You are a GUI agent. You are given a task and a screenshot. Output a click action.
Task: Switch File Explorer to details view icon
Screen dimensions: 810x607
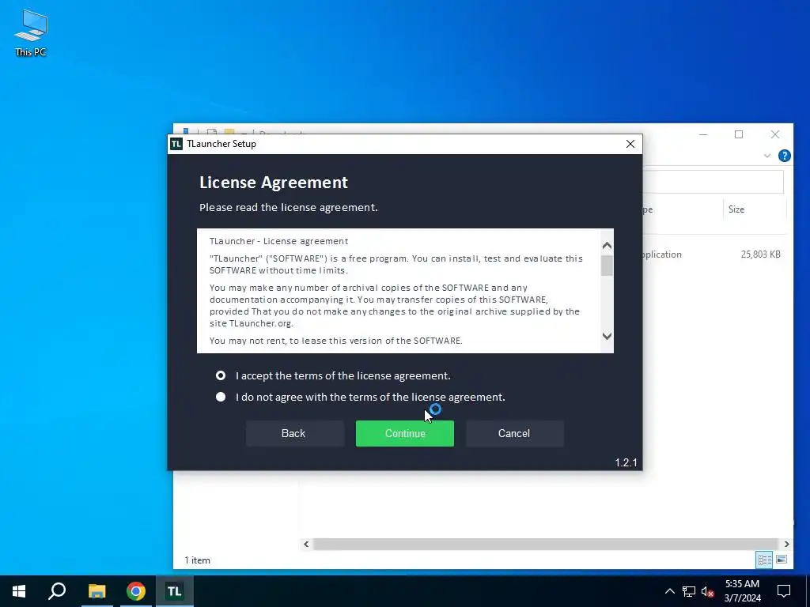tap(765, 560)
